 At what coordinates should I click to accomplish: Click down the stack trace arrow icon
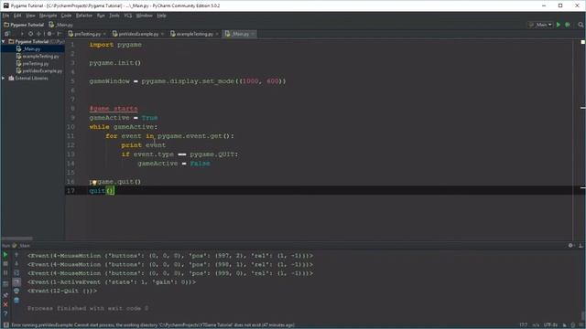(16, 264)
